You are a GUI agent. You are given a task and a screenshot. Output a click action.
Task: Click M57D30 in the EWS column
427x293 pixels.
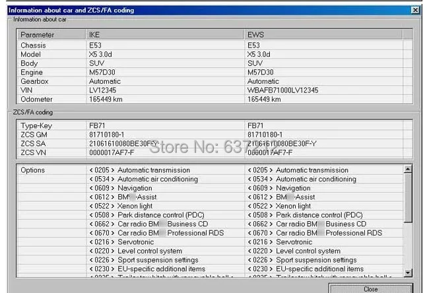260,72
